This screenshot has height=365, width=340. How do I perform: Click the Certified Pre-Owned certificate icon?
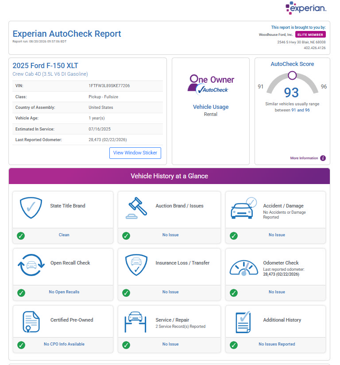pyautogui.click(x=31, y=322)
